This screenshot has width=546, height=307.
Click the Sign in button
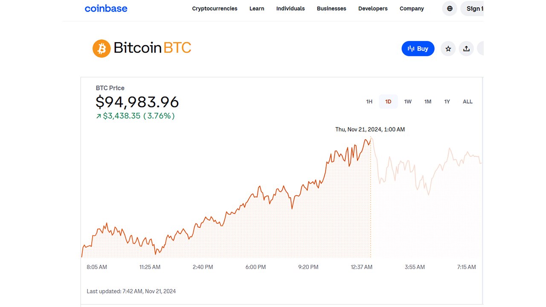click(x=473, y=9)
